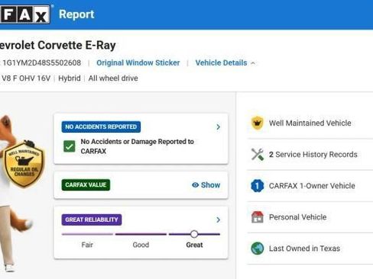Select the Personal Vehicle entry

[x=297, y=217]
